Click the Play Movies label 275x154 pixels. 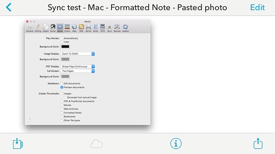point(53,38)
